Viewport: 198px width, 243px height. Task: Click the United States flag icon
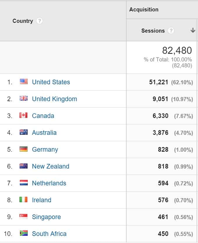click(24, 81)
